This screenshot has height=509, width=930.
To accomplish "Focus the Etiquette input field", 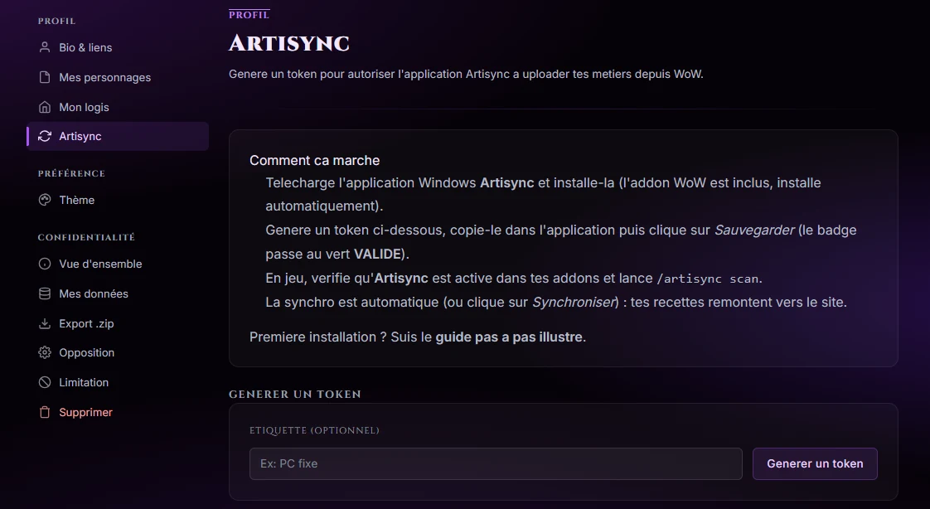I will 496,463.
